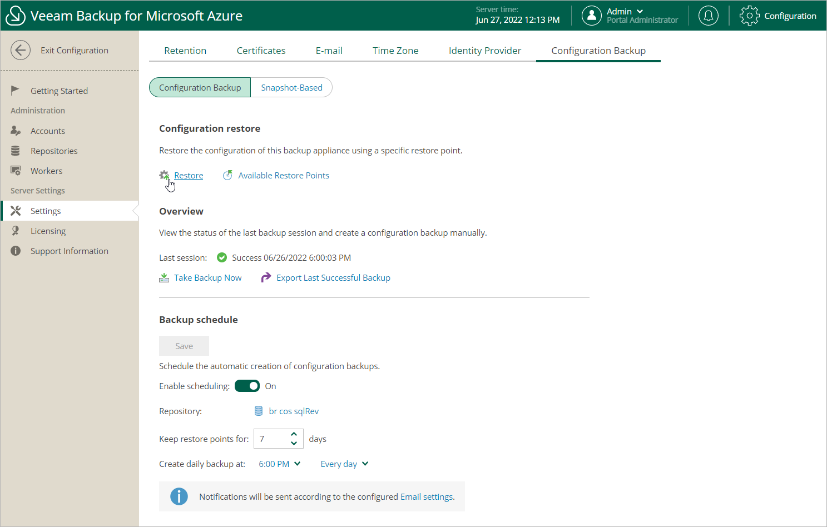Click the 'Portal Administrator' role text
The image size is (827, 527).
point(642,20)
